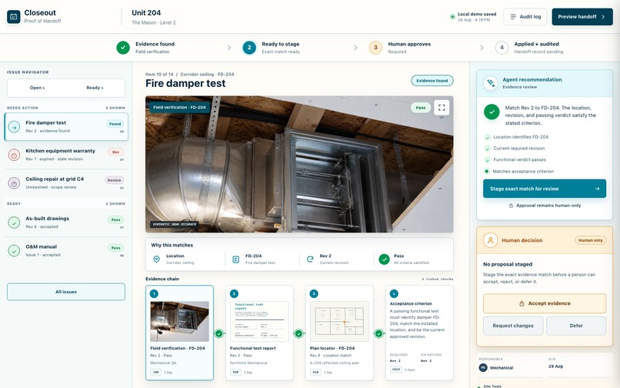Click the Evidence found status badge
The height and width of the screenshot is (388, 620).
(432, 81)
